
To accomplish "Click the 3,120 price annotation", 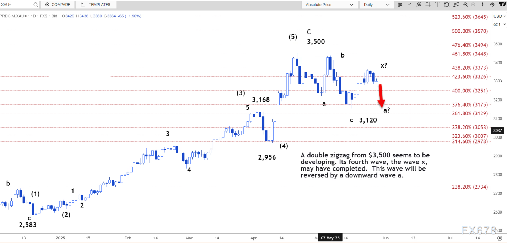I will tap(368, 120).
